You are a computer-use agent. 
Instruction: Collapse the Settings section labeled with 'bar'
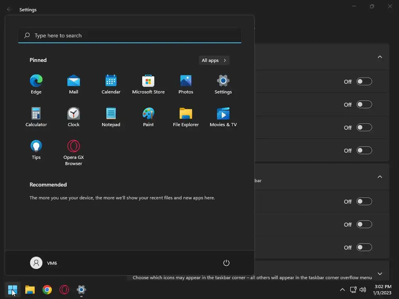click(x=380, y=177)
